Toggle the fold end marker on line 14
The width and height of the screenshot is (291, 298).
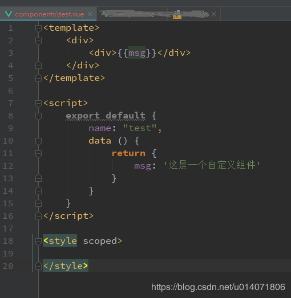[x=38, y=191]
